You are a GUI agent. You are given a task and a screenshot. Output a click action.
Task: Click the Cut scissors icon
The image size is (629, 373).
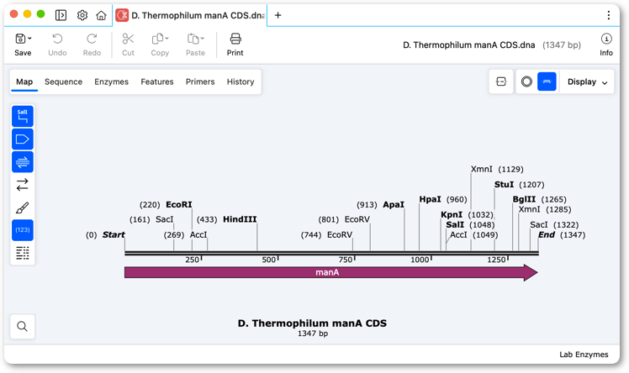coord(128,39)
